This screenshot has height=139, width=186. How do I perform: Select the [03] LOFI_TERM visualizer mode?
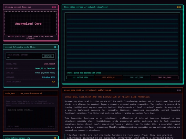point(136,78)
